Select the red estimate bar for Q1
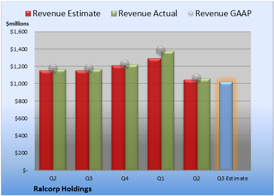Image resolution: width=274 pixels, height=196 pixels. (155, 114)
